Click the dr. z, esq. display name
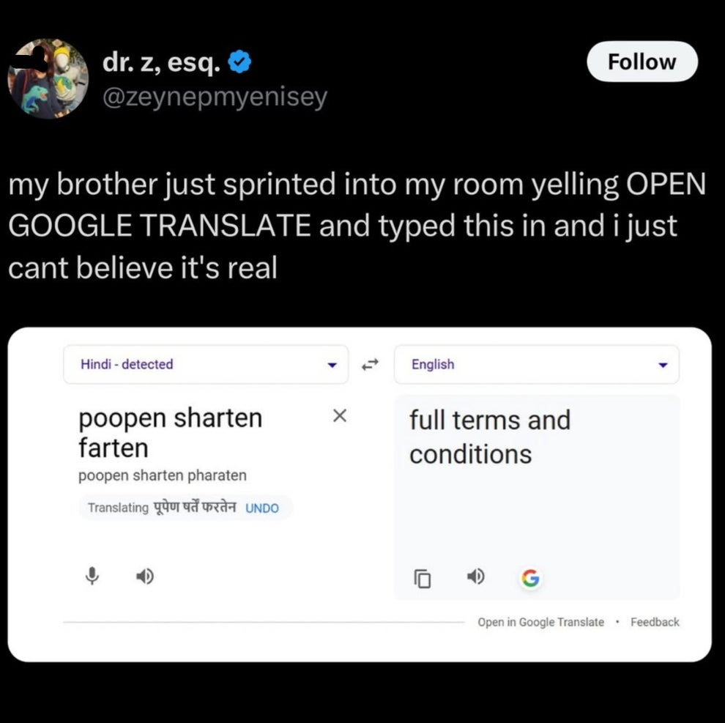 [160, 64]
